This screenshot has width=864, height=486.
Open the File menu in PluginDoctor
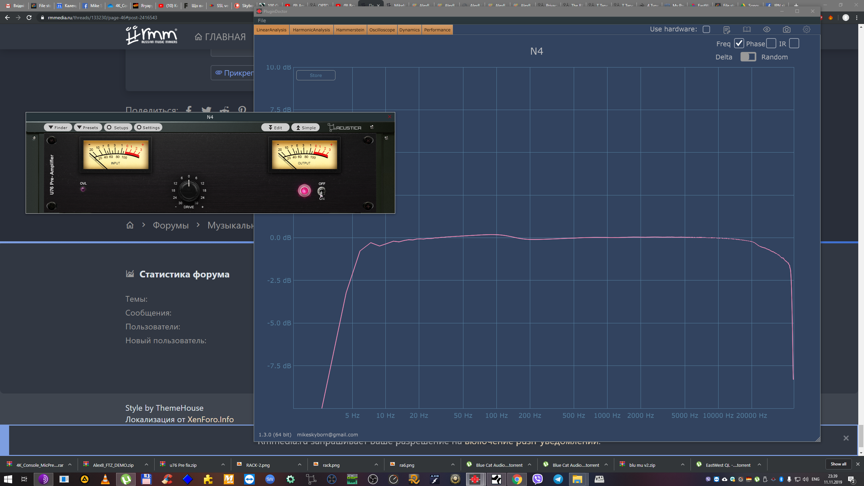[x=262, y=21]
